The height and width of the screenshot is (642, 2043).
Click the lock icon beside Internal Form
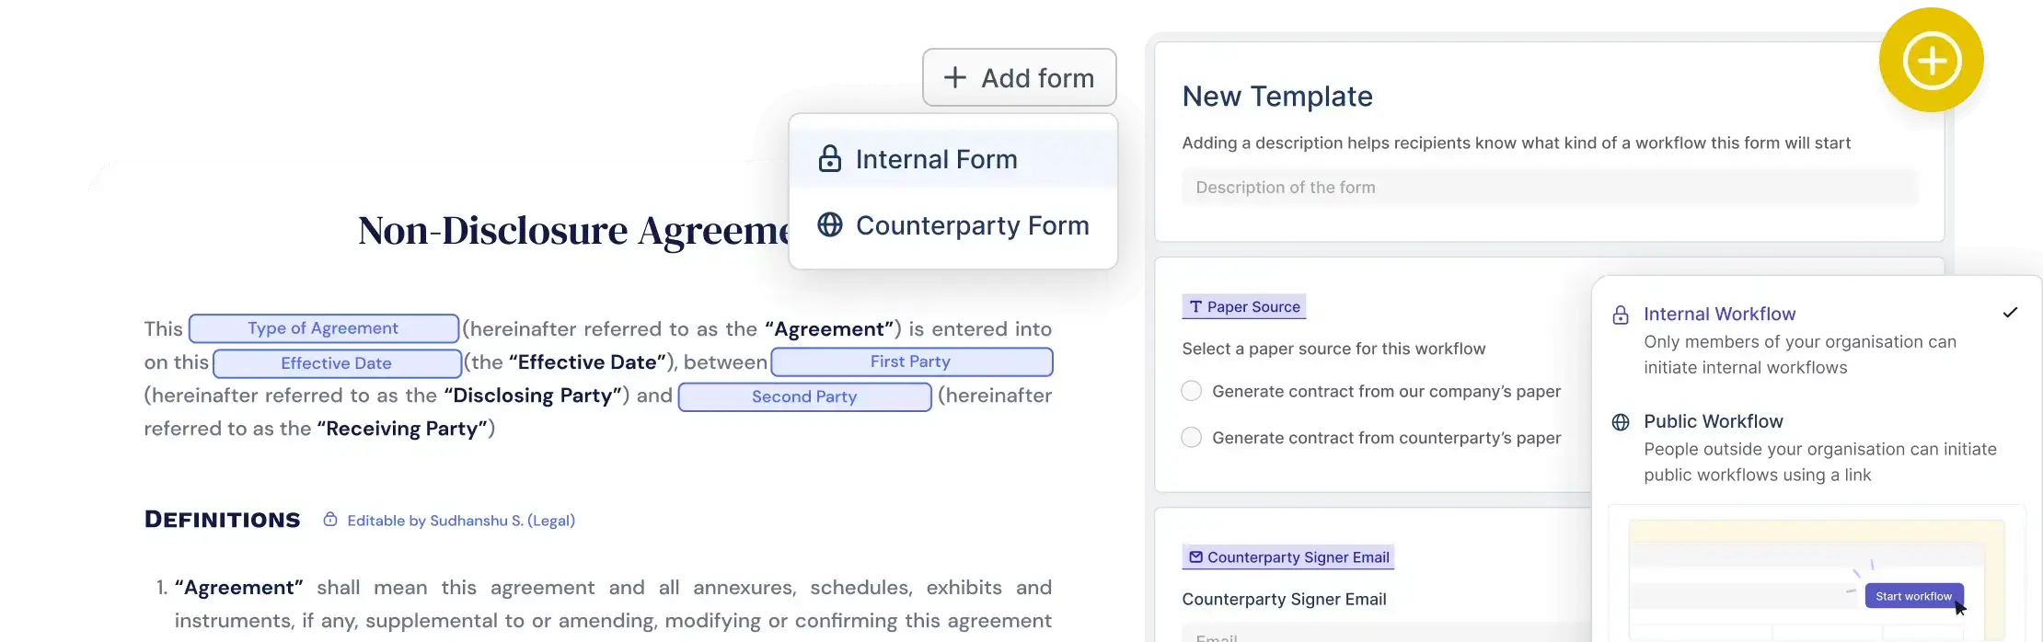830,159
